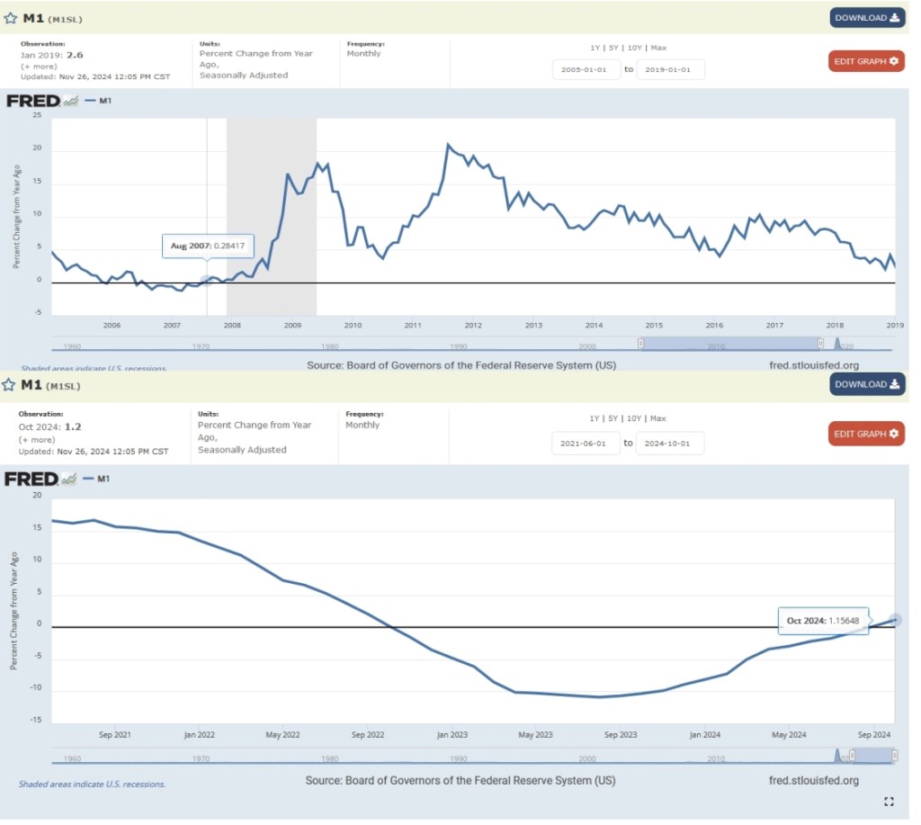Click the bottom Source: Board of Governors text
Screen dimensions: 921x825
point(460,780)
